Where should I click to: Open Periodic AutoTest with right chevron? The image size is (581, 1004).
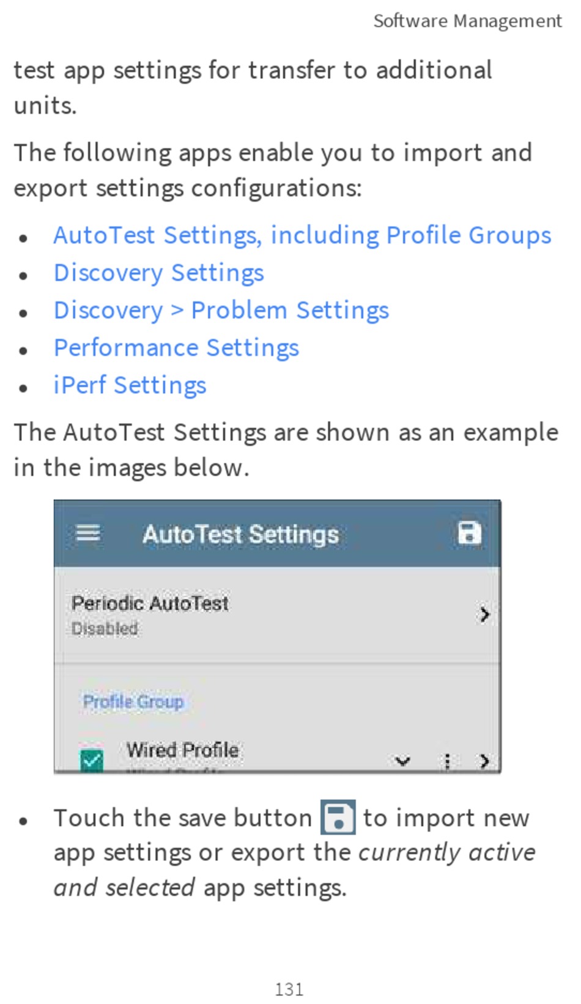pyautogui.click(x=484, y=615)
